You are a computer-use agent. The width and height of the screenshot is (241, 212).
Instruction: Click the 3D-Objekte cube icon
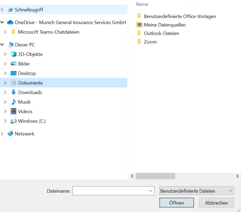[x=13, y=54]
